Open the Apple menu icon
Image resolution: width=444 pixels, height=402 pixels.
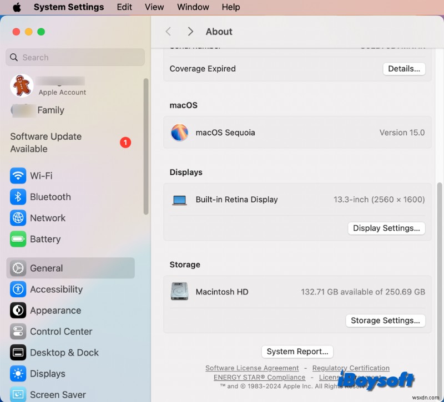17,7
